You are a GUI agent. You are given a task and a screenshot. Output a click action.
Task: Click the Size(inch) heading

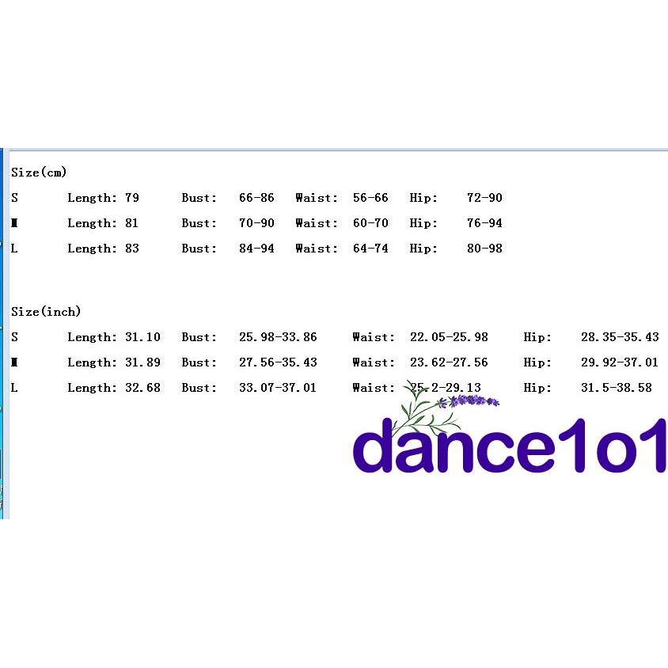point(46,312)
